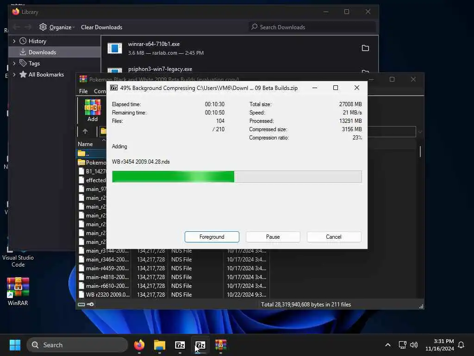The height and width of the screenshot is (356, 474).
Task: Sort the WinRAR list by Name column
Action: [85, 144]
